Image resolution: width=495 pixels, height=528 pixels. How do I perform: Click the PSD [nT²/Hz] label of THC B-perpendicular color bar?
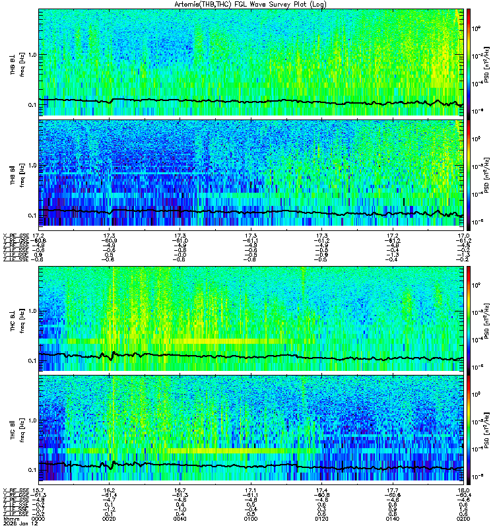pyautogui.click(x=487, y=320)
